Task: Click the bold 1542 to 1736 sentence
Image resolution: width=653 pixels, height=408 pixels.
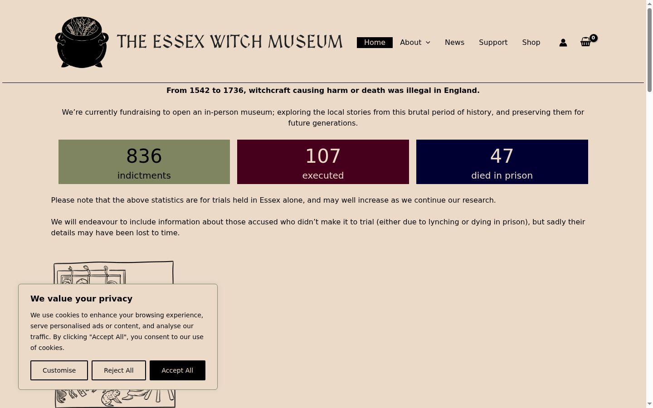Action: click(x=323, y=91)
